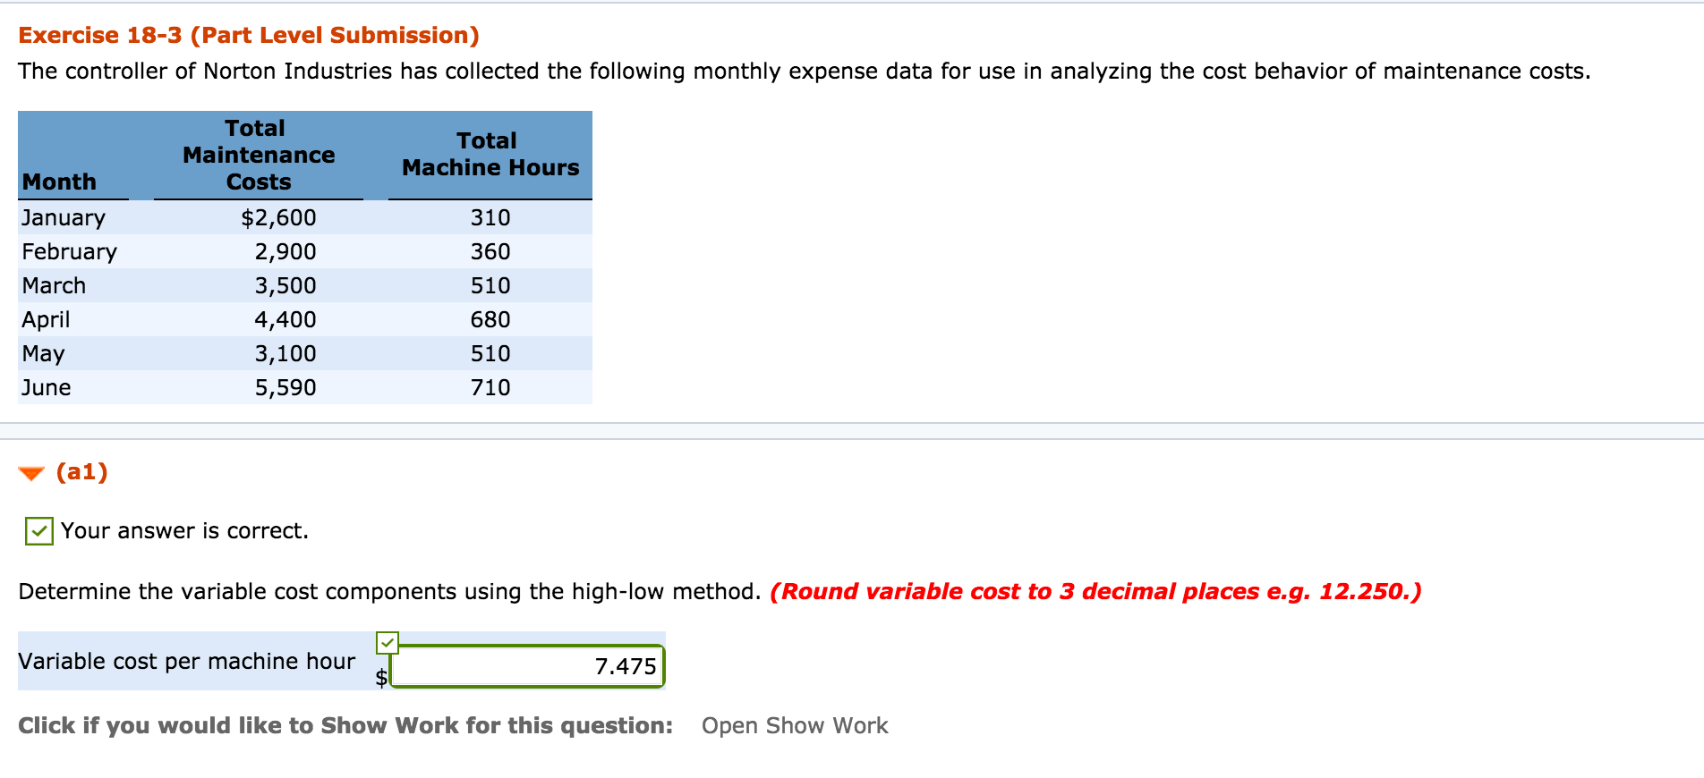1704x778 pixels.
Task: Open Show Work link
Action: pyautogui.click(x=794, y=725)
